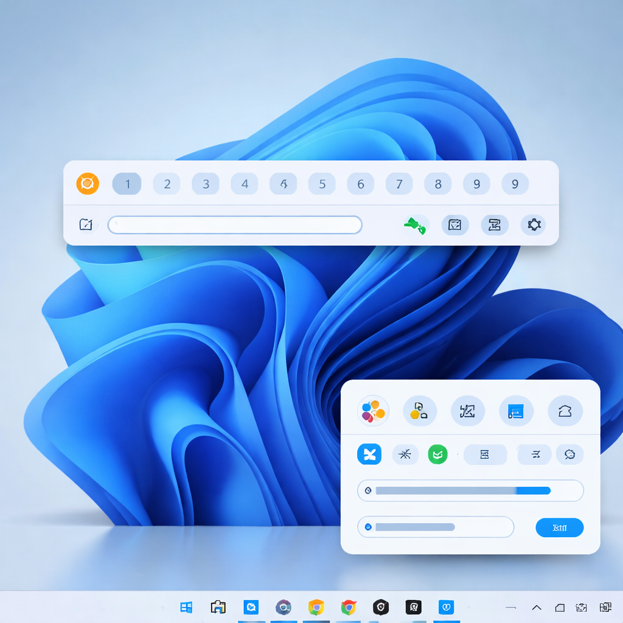
Task: Click the green icon beside the search bar
Action: click(416, 226)
